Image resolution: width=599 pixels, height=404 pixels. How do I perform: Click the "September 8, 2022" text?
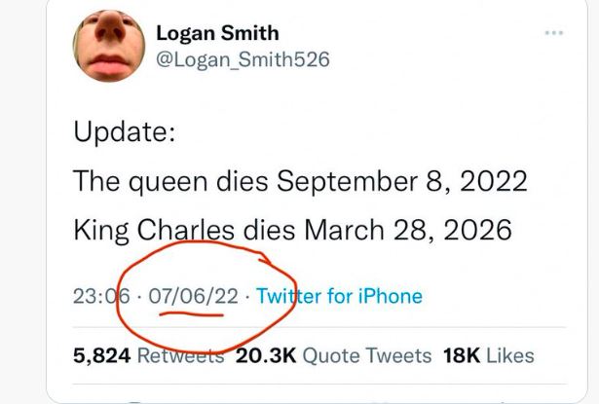pyautogui.click(x=402, y=181)
